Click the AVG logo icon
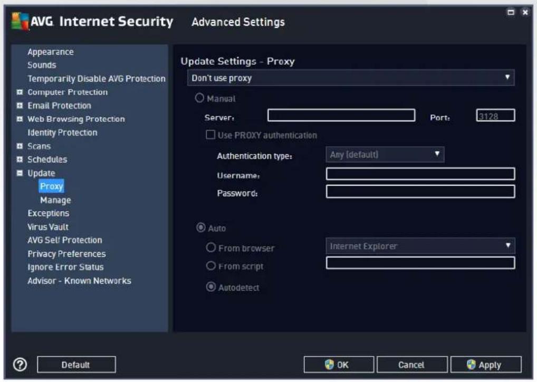The width and height of the screenshot is (537, 382). point(20,21)
